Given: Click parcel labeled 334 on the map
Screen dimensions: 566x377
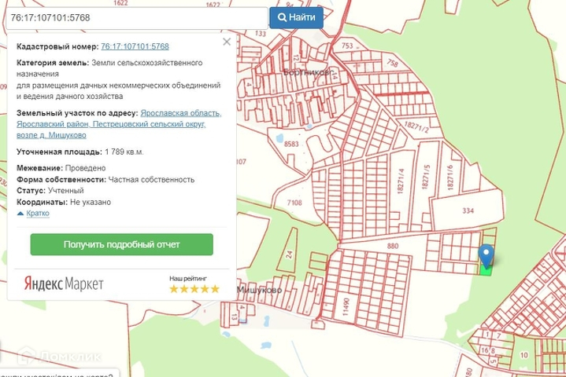Looking at the screenshot, I should [x=468, y=210].
